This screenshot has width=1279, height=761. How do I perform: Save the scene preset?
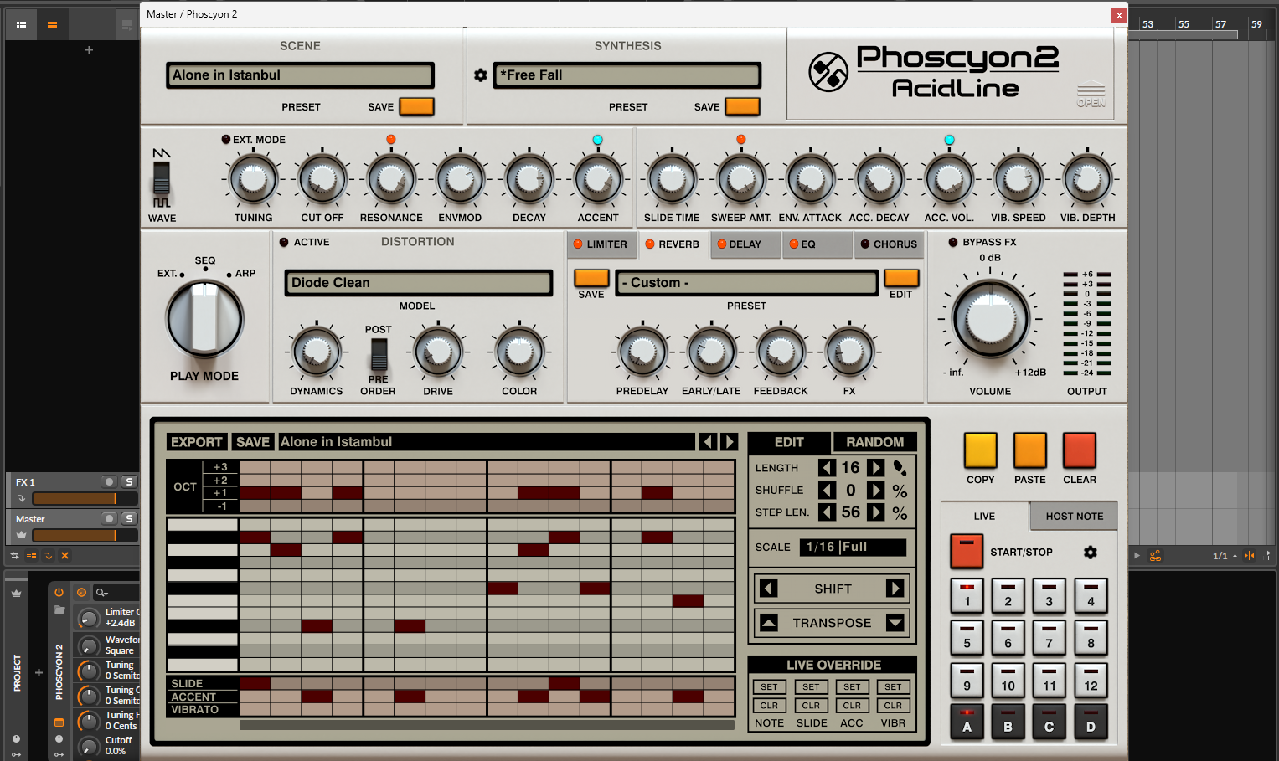click(416, 106)
